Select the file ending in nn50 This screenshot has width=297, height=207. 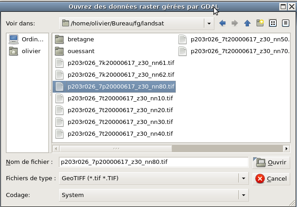coord(234,39)
